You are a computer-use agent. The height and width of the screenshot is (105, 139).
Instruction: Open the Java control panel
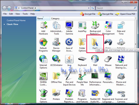click(69, 60)
